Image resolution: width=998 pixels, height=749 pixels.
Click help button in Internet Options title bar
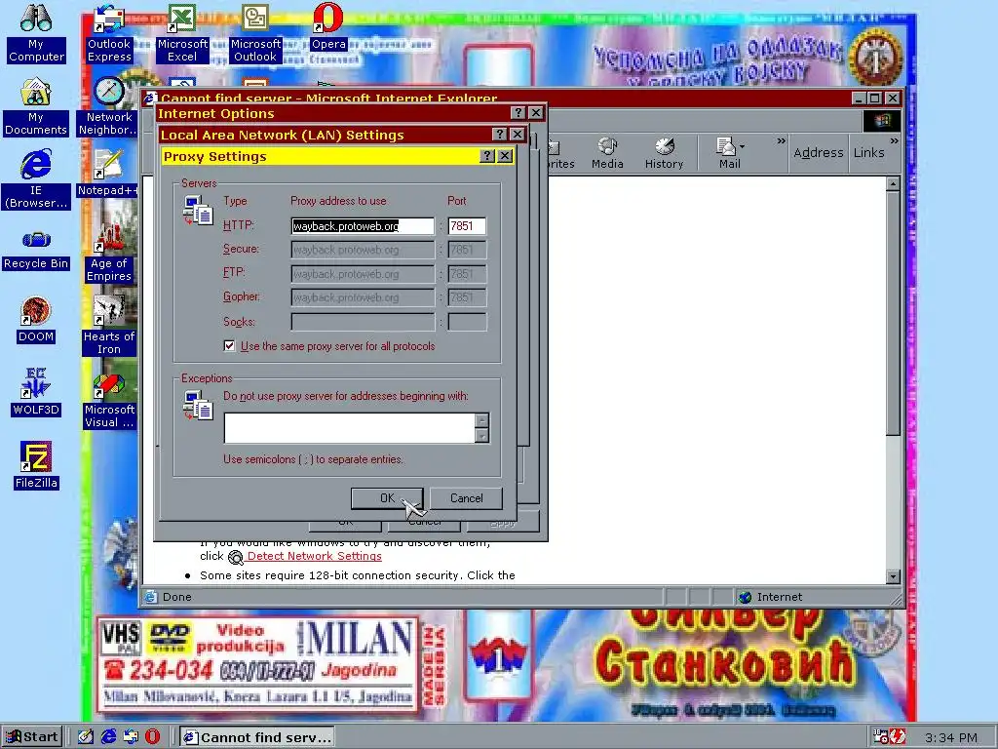tap(518, 113)
